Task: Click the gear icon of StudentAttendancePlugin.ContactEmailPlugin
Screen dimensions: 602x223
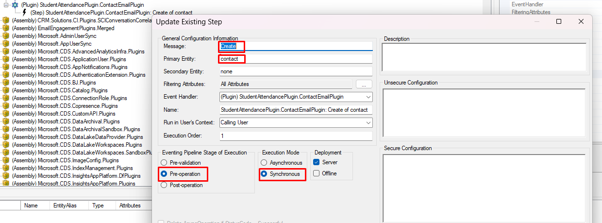Action: (x=15, y=4)
